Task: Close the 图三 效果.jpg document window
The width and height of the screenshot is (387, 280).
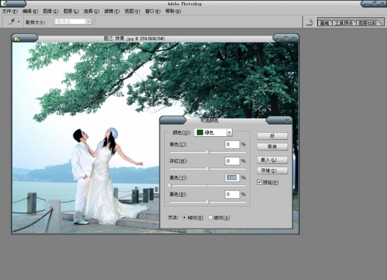Action: tap(293, 38)
